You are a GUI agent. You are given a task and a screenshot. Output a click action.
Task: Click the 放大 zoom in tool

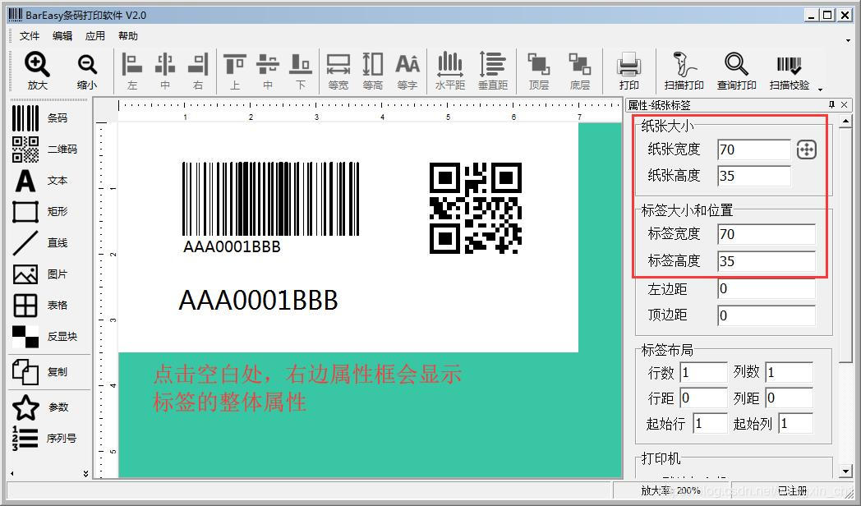(x=37, y=71)
